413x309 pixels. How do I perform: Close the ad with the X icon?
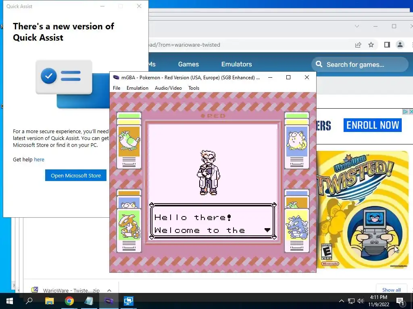click(x=411, y=112)
